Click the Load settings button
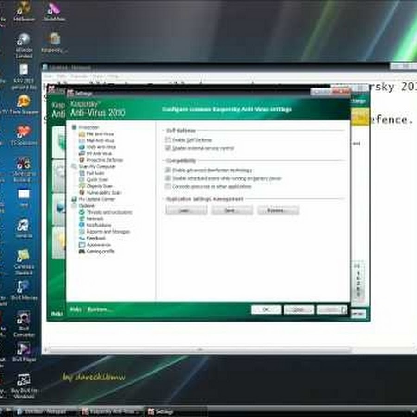This screenshot has width=417, height=417. 186,210
